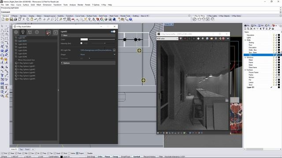This screenshot has width=282, height=158.
Task: Toggle the LightIES enable switch
Action: coord(113,32)
